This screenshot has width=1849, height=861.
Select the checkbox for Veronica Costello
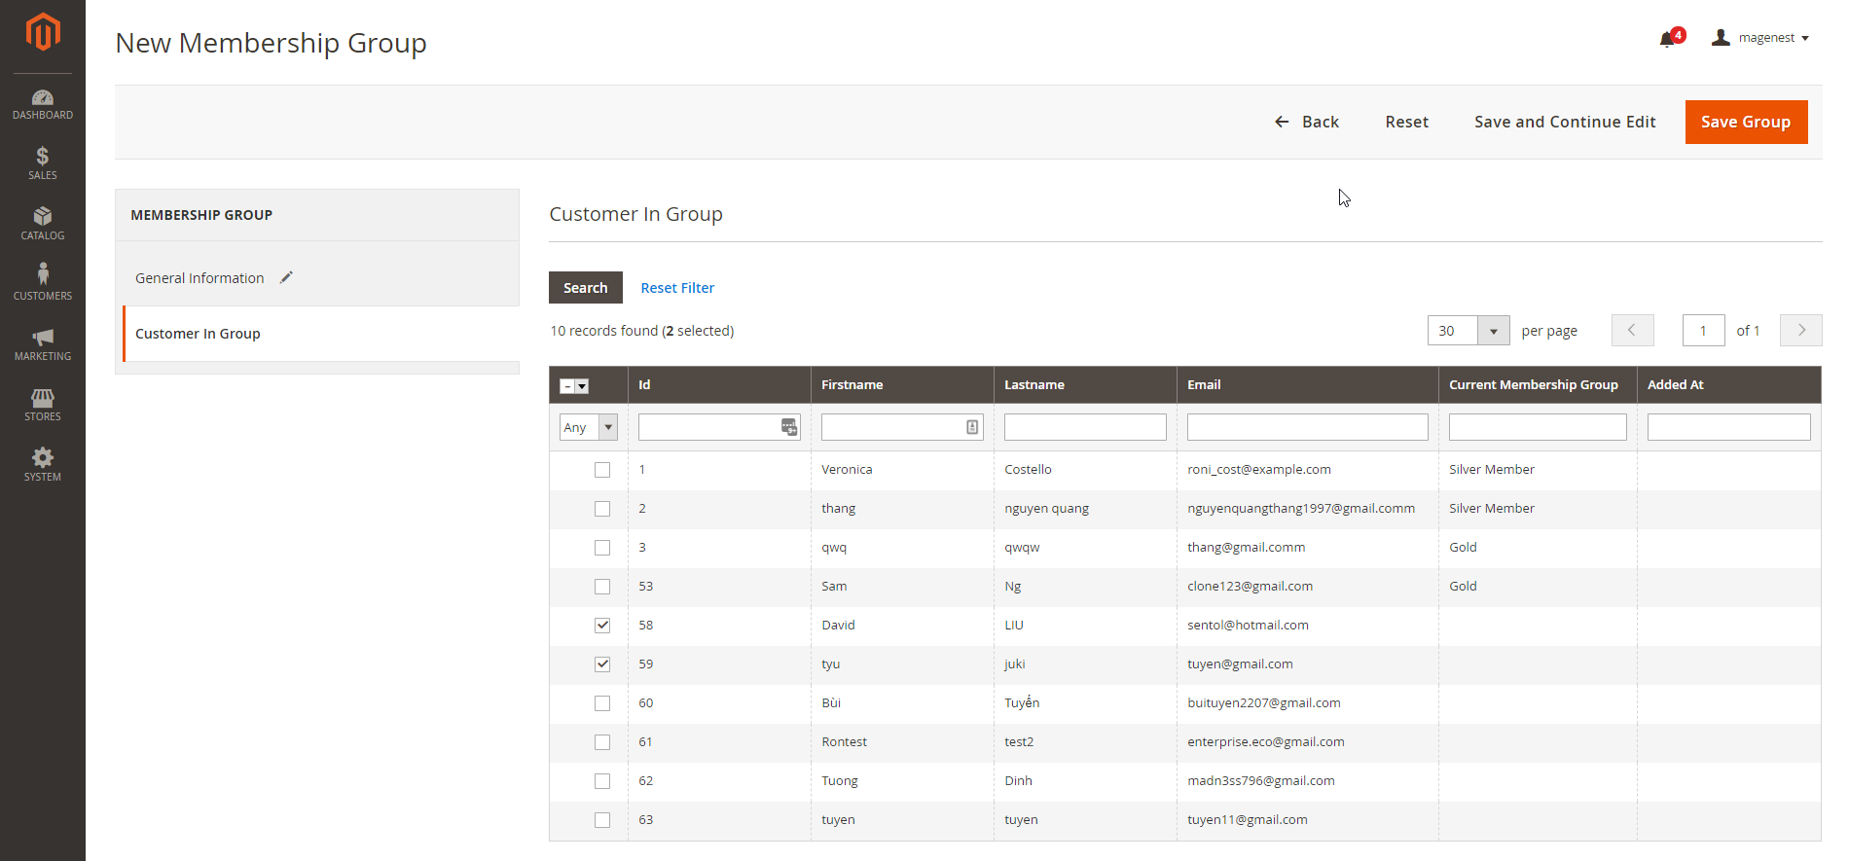tap(602, 470)
